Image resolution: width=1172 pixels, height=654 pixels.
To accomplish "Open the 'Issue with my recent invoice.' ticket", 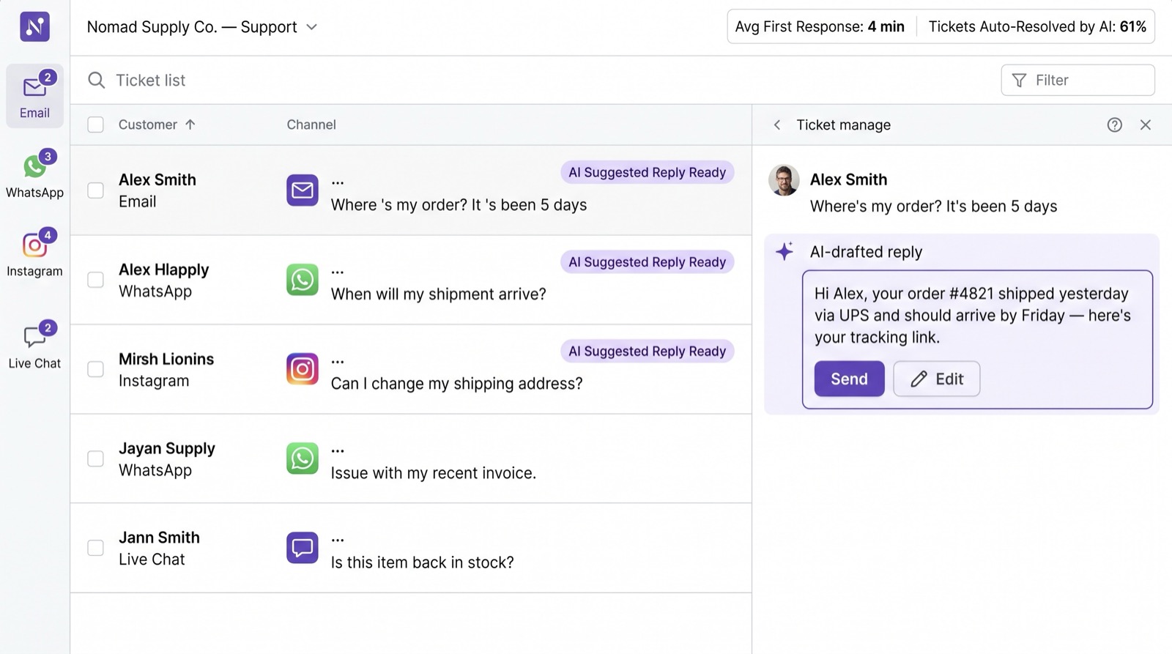I will coord(411,458).
